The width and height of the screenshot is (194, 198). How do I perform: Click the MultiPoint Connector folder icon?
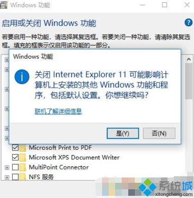(23, 167)
